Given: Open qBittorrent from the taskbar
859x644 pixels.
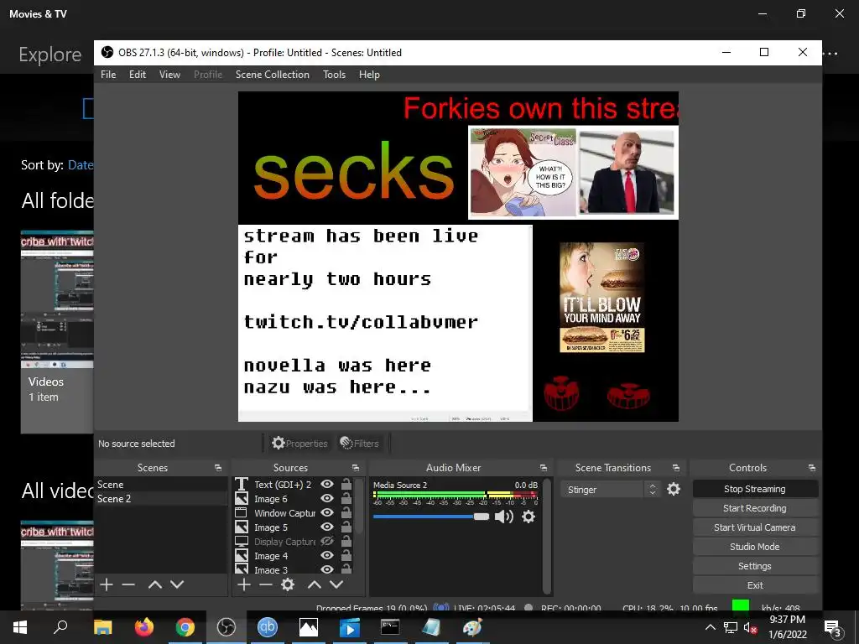Looking at the screenshot, I should (x=268, y=627).
